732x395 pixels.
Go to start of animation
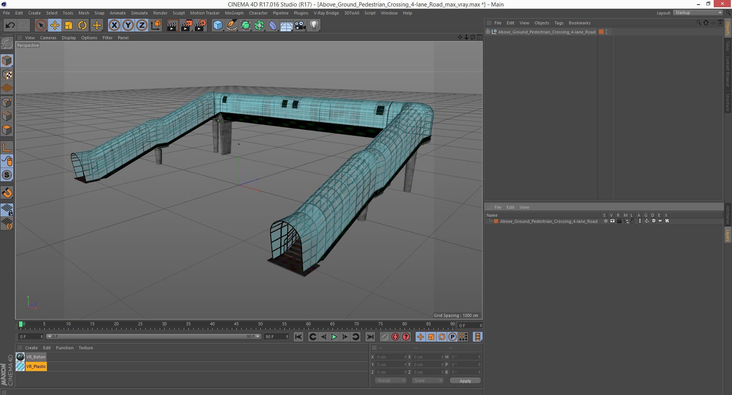[299, 337]
